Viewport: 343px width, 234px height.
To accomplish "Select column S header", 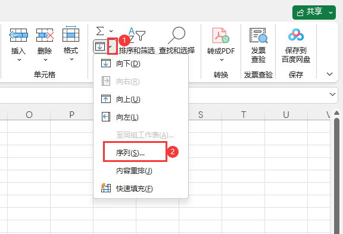I will coord(200,114).
